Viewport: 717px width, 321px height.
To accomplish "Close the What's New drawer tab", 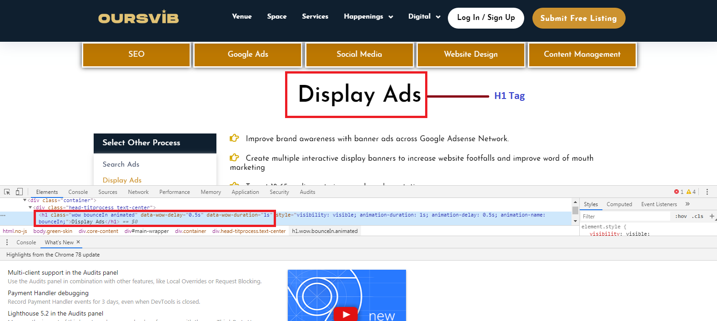I will click(x=78, y=242).
